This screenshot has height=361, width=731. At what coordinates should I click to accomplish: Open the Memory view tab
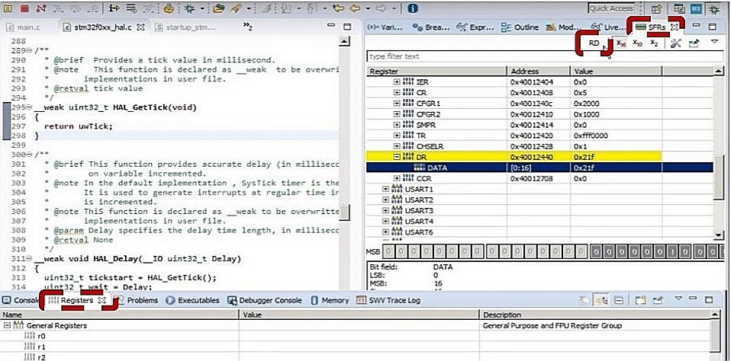click(329, 300)
